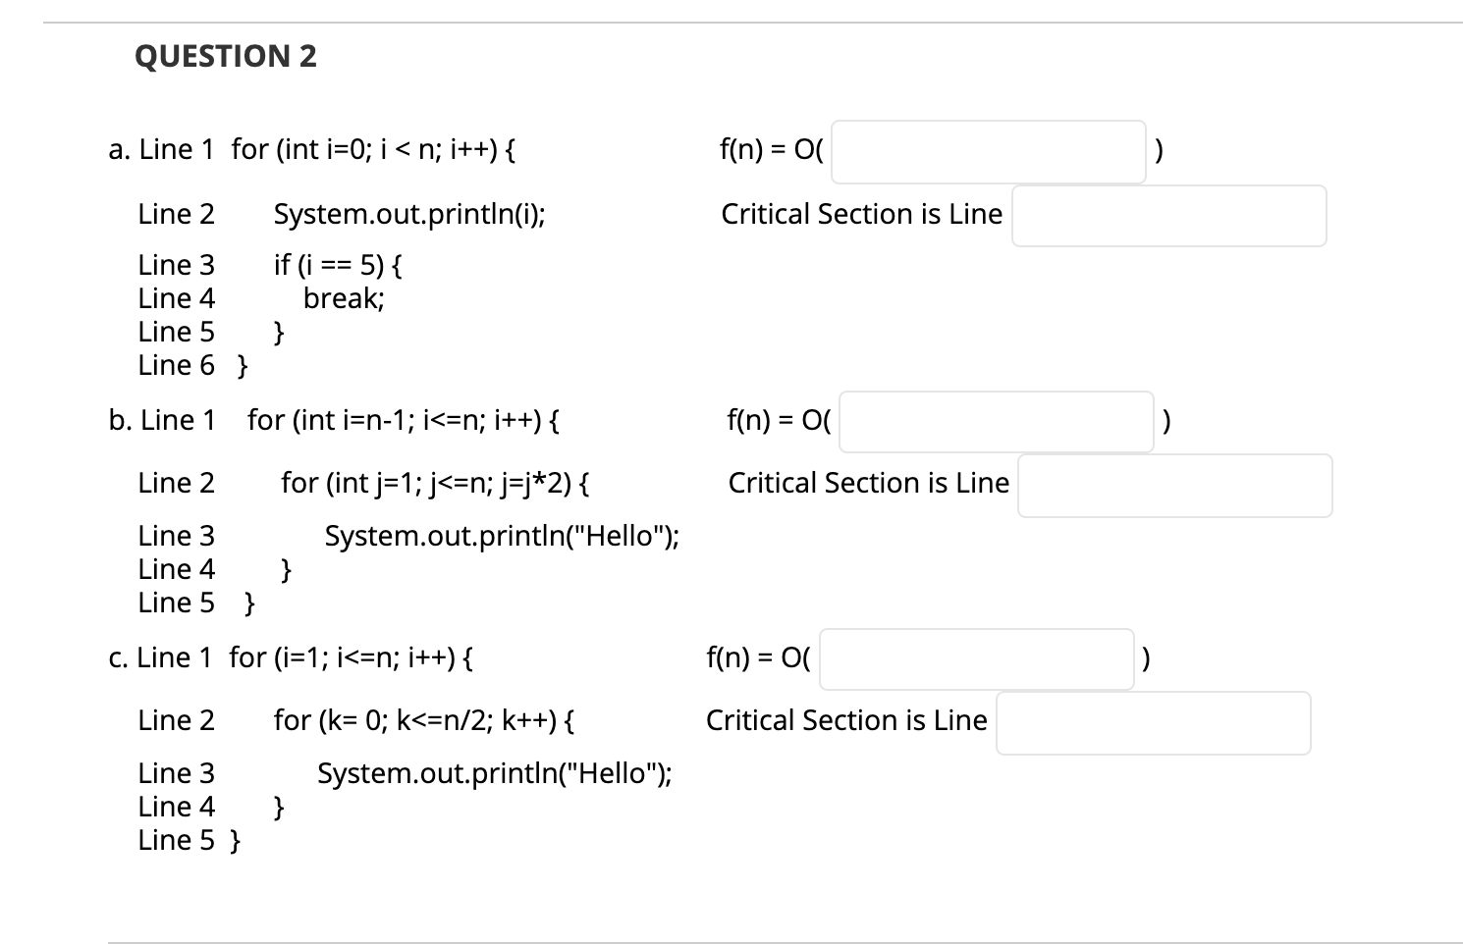Click the f(n) answer box for part a
This screenshot has width=1463, height=944.
[x=987, y=151]
